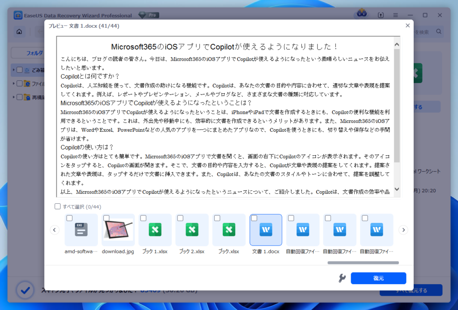This screenshot has width=458, height=310.
Task: Click the dialog title プレビュー 文書 1.docx (41/44)
Action: [84, 26]
